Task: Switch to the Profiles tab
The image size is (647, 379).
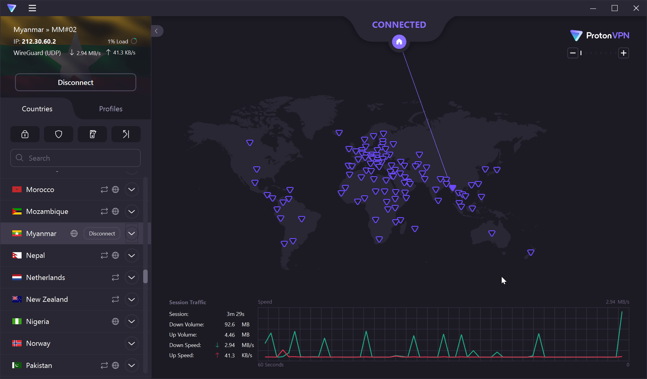Action: [111, 109]
